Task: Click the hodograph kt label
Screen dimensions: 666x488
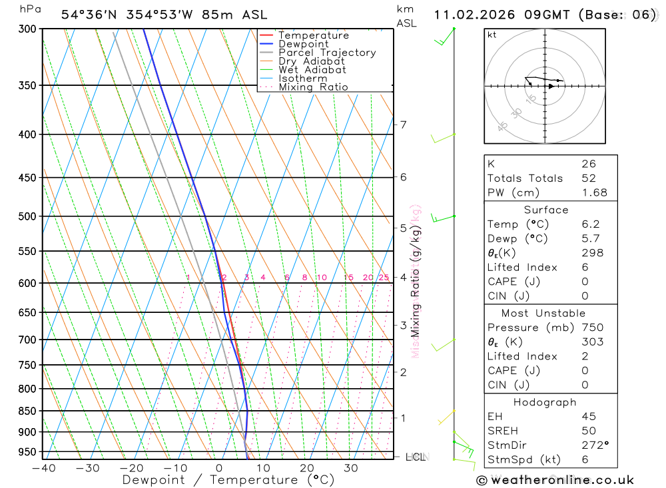Action: pos(492,35)
